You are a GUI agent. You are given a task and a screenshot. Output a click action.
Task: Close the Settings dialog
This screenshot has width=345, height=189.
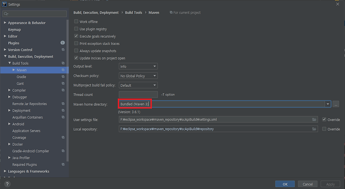tap(338, 4)
